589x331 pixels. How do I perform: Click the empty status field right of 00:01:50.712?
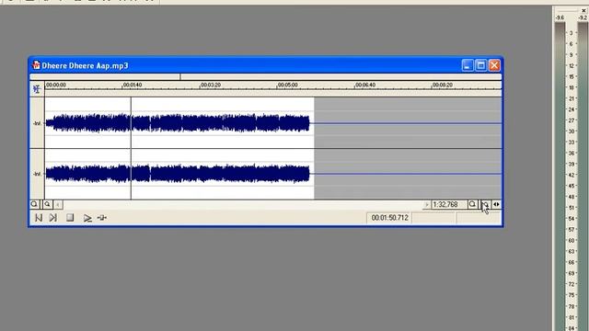pyautogui.click(x=433, y=218)
